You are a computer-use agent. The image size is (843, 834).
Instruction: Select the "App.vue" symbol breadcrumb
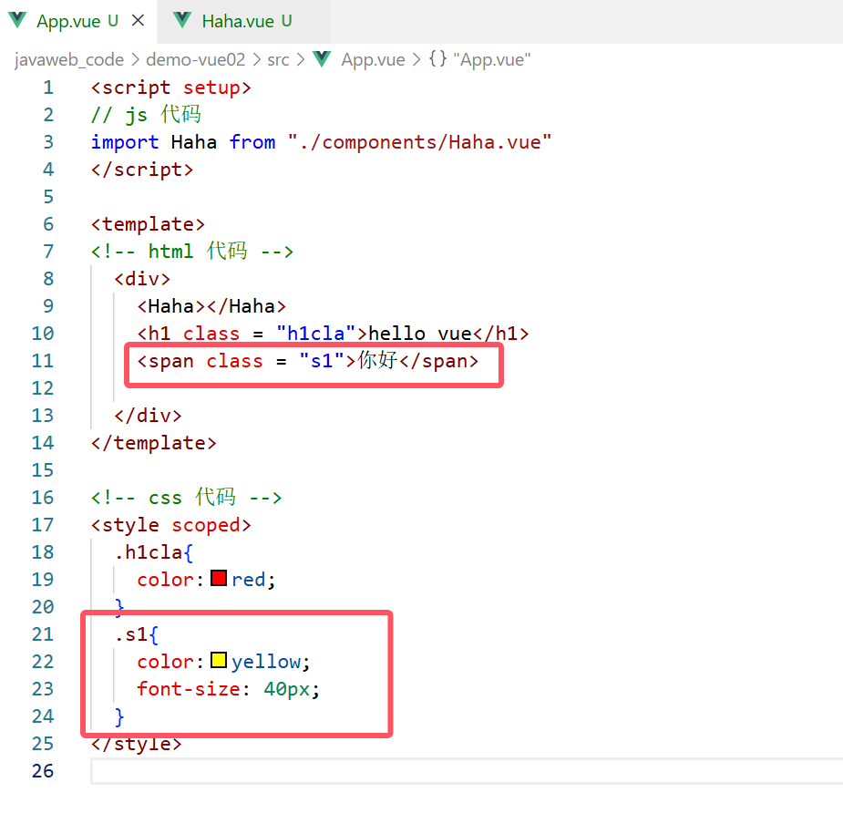coord(492,59)
